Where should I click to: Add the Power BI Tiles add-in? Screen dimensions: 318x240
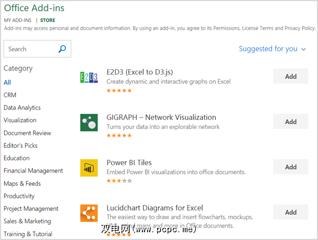pyautogui.click(x=290, y=167)
